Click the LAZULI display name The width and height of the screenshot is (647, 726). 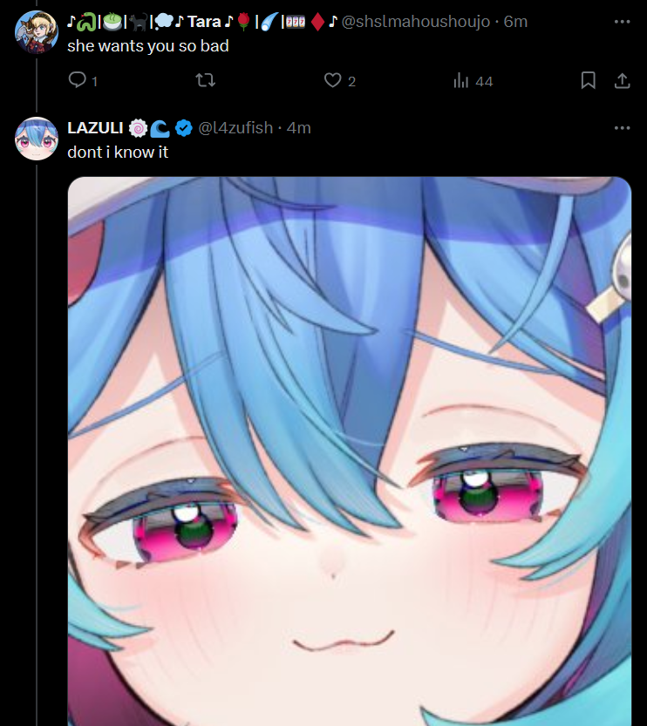pyautogui.click(x=95, y=128)
